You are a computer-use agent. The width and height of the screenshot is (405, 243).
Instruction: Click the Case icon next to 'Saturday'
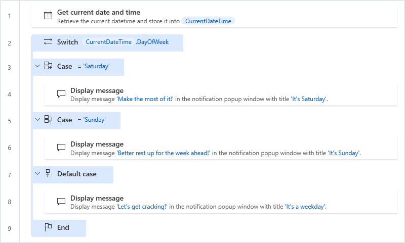coord(48,66)
